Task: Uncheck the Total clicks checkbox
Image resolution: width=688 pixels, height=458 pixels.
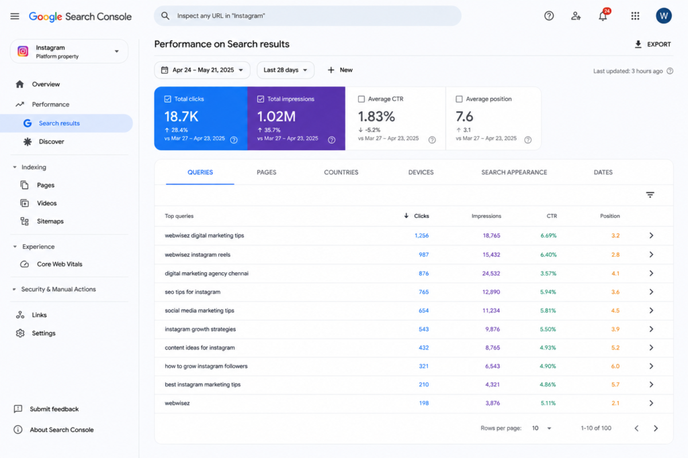Action: coord(167,99)
